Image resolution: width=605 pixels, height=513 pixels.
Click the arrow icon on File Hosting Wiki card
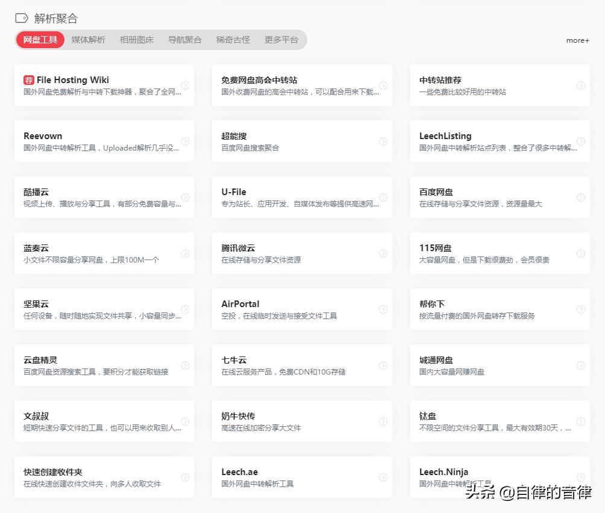185,84
